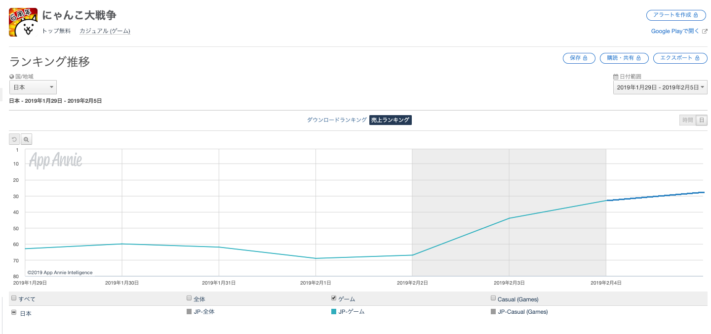This screenshot has width=711, height=334.
Task: Click the トップ無料 label
Action: [56, 31]
